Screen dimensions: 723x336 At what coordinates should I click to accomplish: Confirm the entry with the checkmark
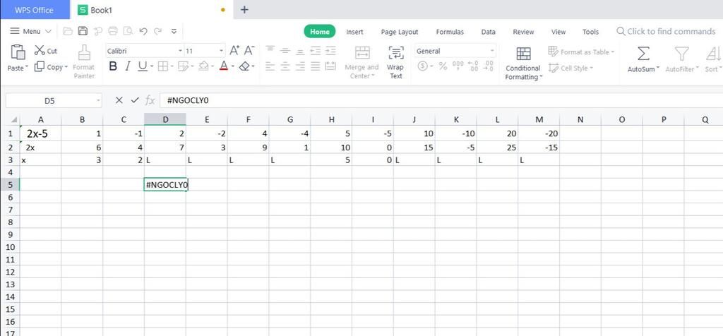pos(135,100)
